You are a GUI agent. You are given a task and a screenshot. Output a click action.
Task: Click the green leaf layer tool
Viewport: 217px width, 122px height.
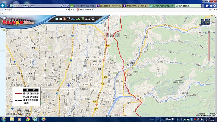(82, 19)
